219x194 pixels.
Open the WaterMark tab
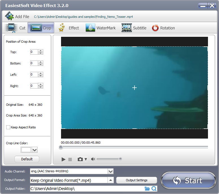100,28
